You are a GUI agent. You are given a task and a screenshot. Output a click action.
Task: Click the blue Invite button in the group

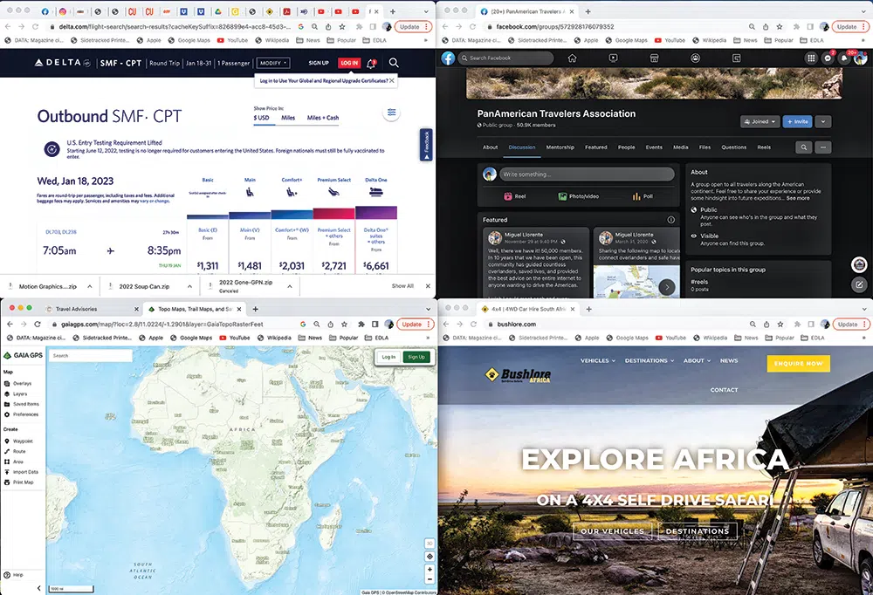[797, 121]
